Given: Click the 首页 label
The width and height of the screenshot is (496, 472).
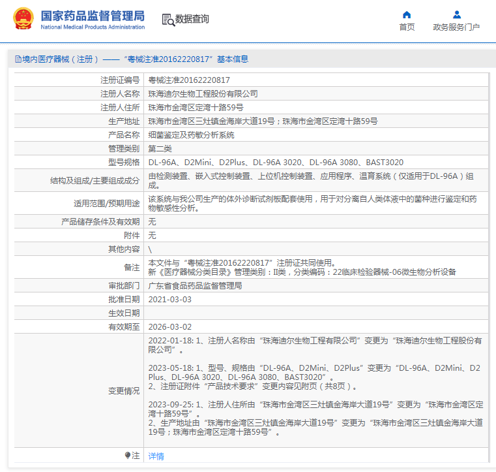Looking at the screenshot, I should click(407, 27).
